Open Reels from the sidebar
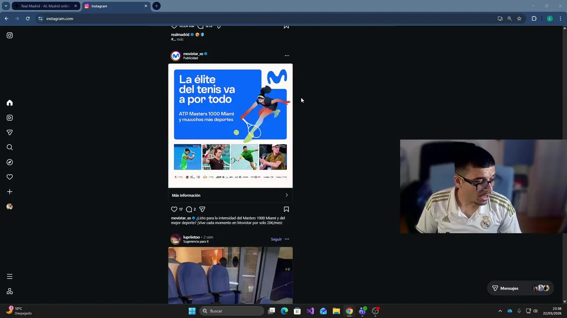Viewport: 567px width, 318px height. click(x=10, y=118)
